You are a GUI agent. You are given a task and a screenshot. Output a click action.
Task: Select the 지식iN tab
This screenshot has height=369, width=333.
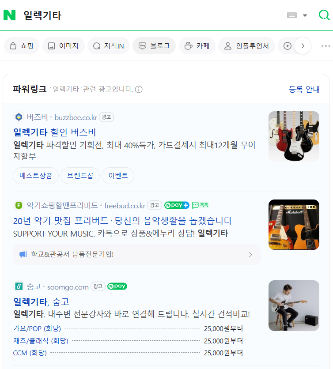(x=109, y=45)
